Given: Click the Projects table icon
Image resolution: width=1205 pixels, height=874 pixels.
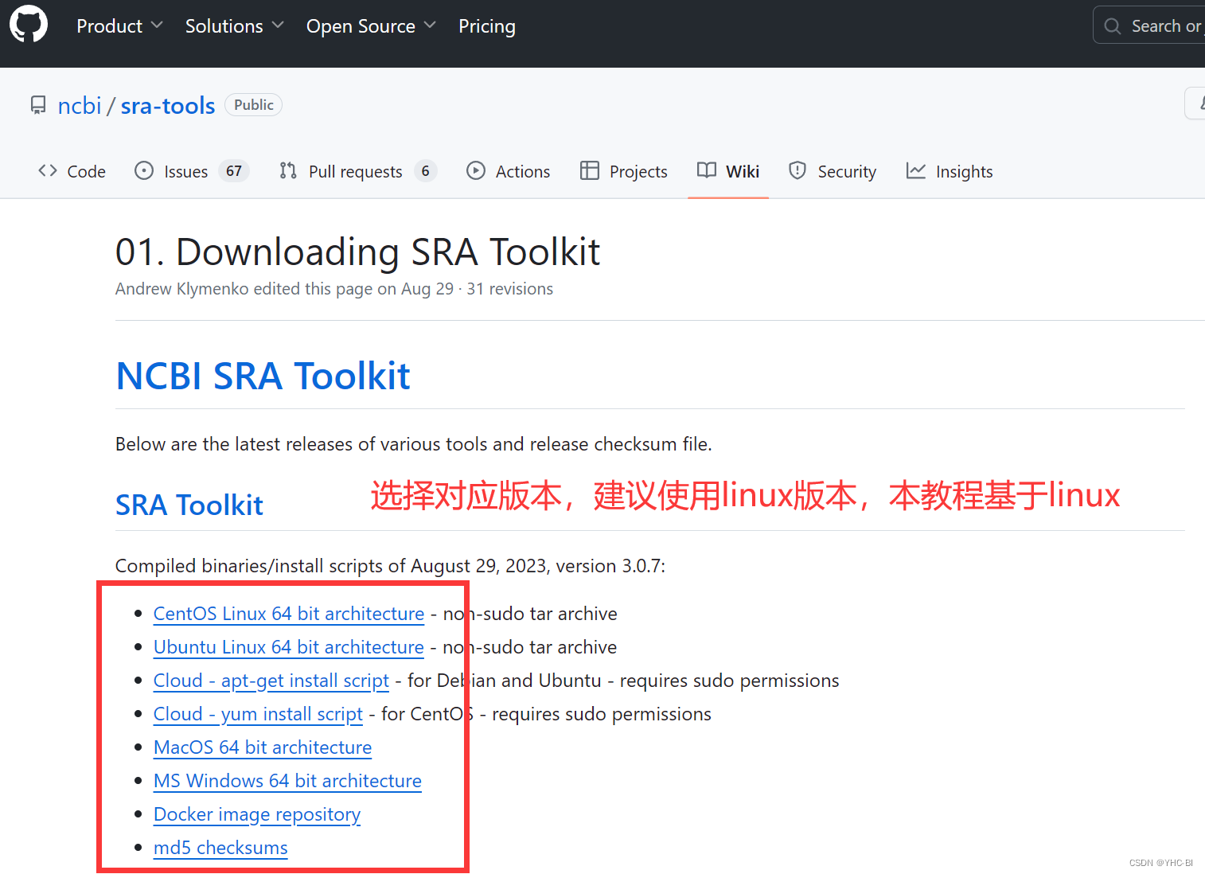Looking at the screenshot, I should (x=590, y=170).
